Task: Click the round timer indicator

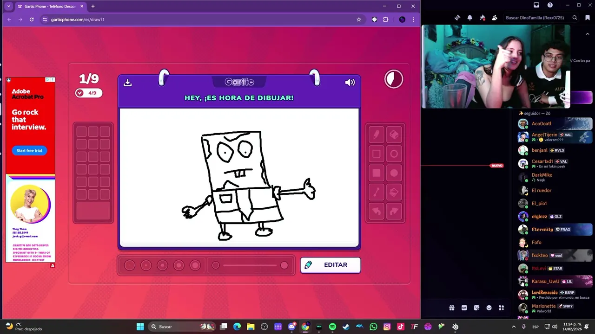Action: (394, 79)
